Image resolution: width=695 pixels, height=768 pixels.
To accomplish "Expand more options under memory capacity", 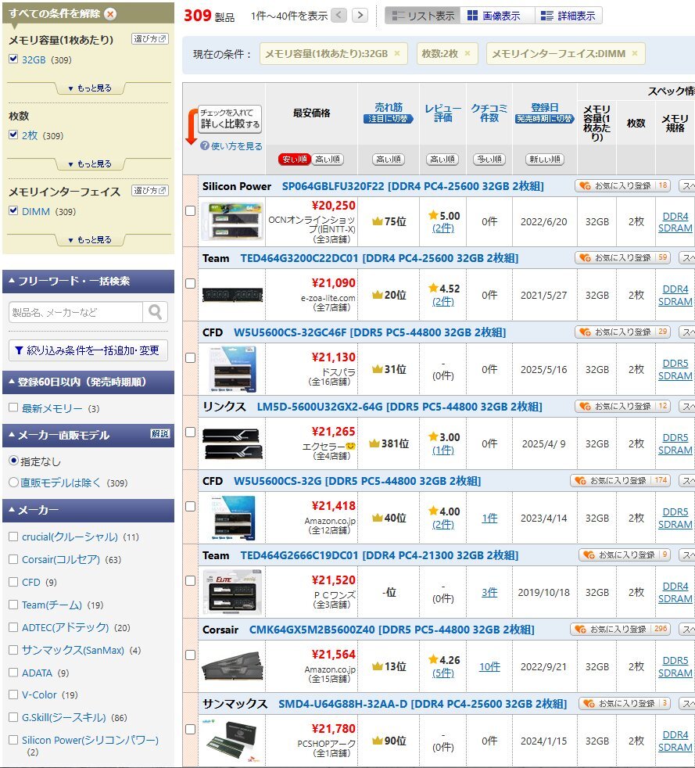I will (x=89, y=88).
